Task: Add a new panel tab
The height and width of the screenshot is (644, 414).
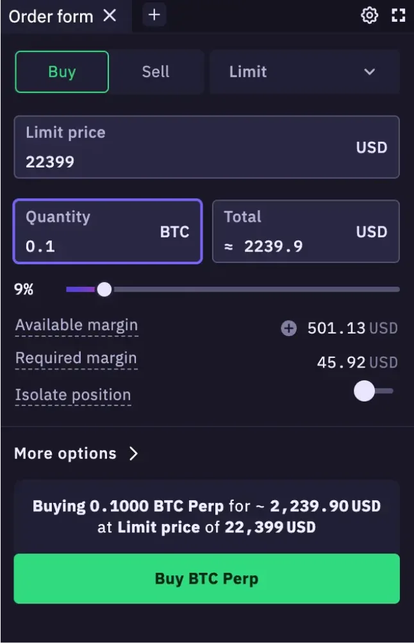Action: (x=154, y=15)
